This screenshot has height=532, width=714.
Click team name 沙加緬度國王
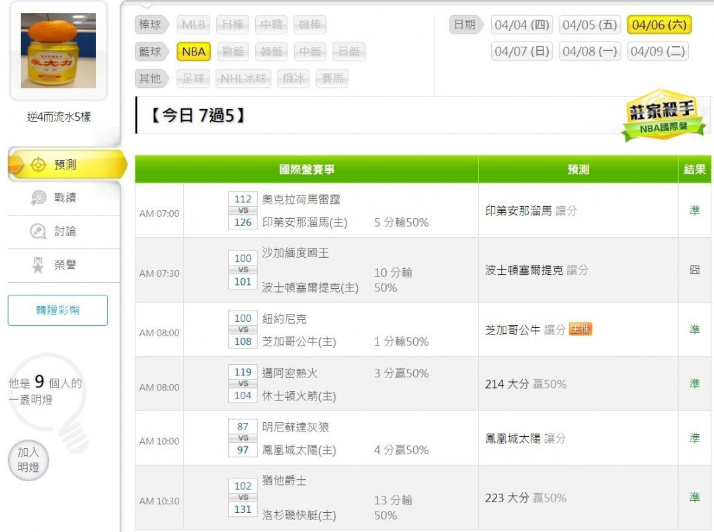296,252
